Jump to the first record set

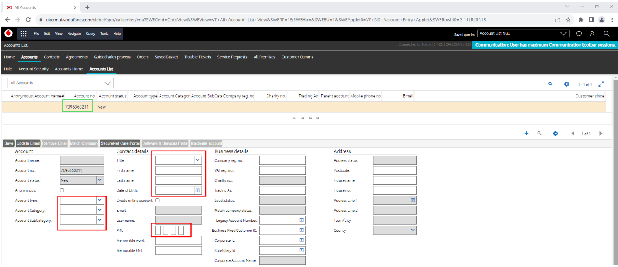(294, 118)
